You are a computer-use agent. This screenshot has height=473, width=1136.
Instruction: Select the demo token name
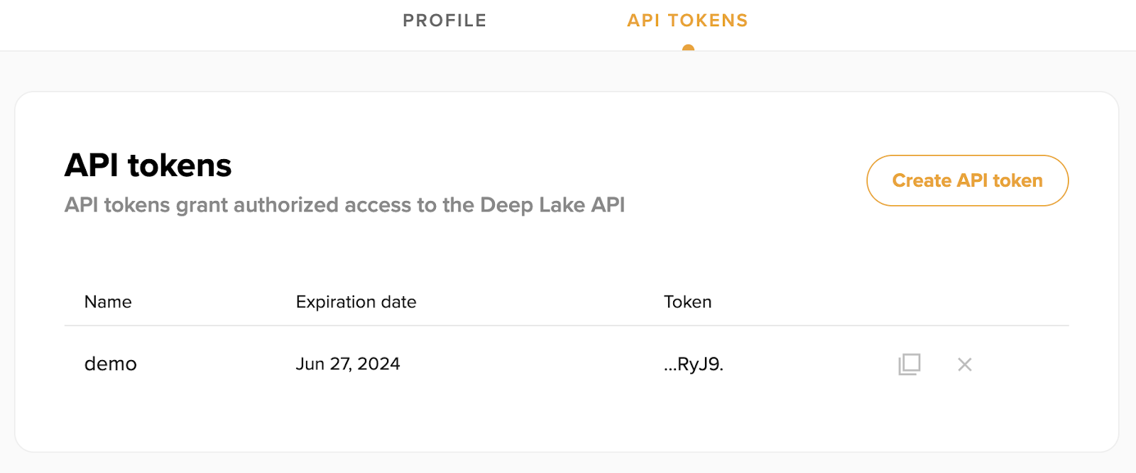click(111, 364)
